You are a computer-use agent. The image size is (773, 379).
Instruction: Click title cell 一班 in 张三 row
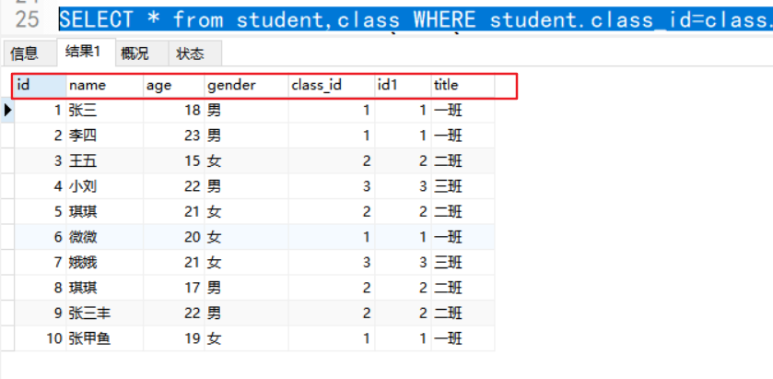pyautogui.click(x=463, y=110)
